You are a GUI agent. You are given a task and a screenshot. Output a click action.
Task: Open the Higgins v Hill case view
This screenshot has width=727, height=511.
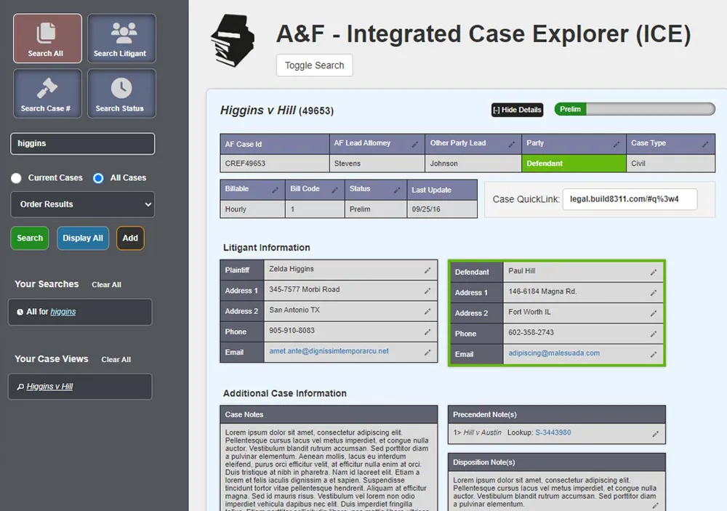(49, 387)
